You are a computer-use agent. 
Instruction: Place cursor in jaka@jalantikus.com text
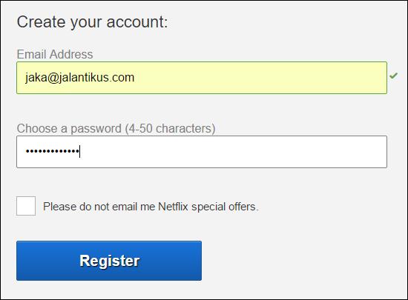(79, 78)
